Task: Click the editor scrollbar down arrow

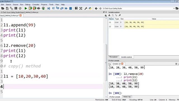Action: click(x=106, y=97)
